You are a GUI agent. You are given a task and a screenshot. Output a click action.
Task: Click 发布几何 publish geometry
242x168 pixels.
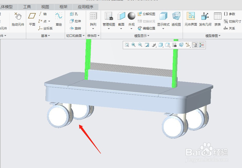click(x=205, y=19)
